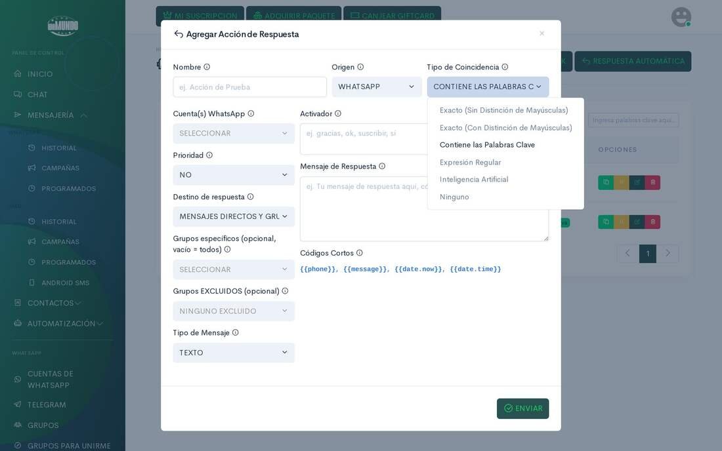Click keyword search field in background table
The height and width of the screenshot is (451, 722).
[633, 120]
